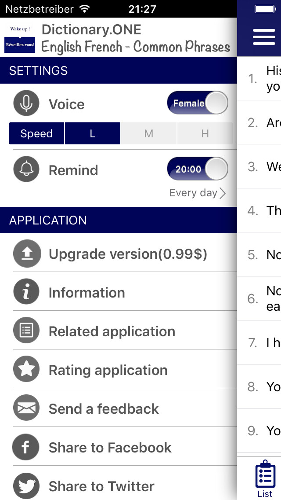Open the Information icon
This screenshot has width=281, height=500.
[26, 292]
